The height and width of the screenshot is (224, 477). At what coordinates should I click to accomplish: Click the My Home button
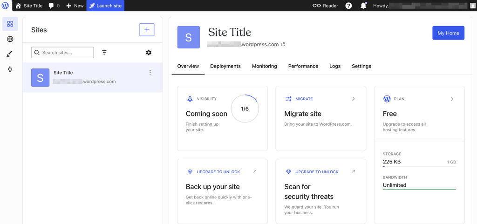pos(449,33)
